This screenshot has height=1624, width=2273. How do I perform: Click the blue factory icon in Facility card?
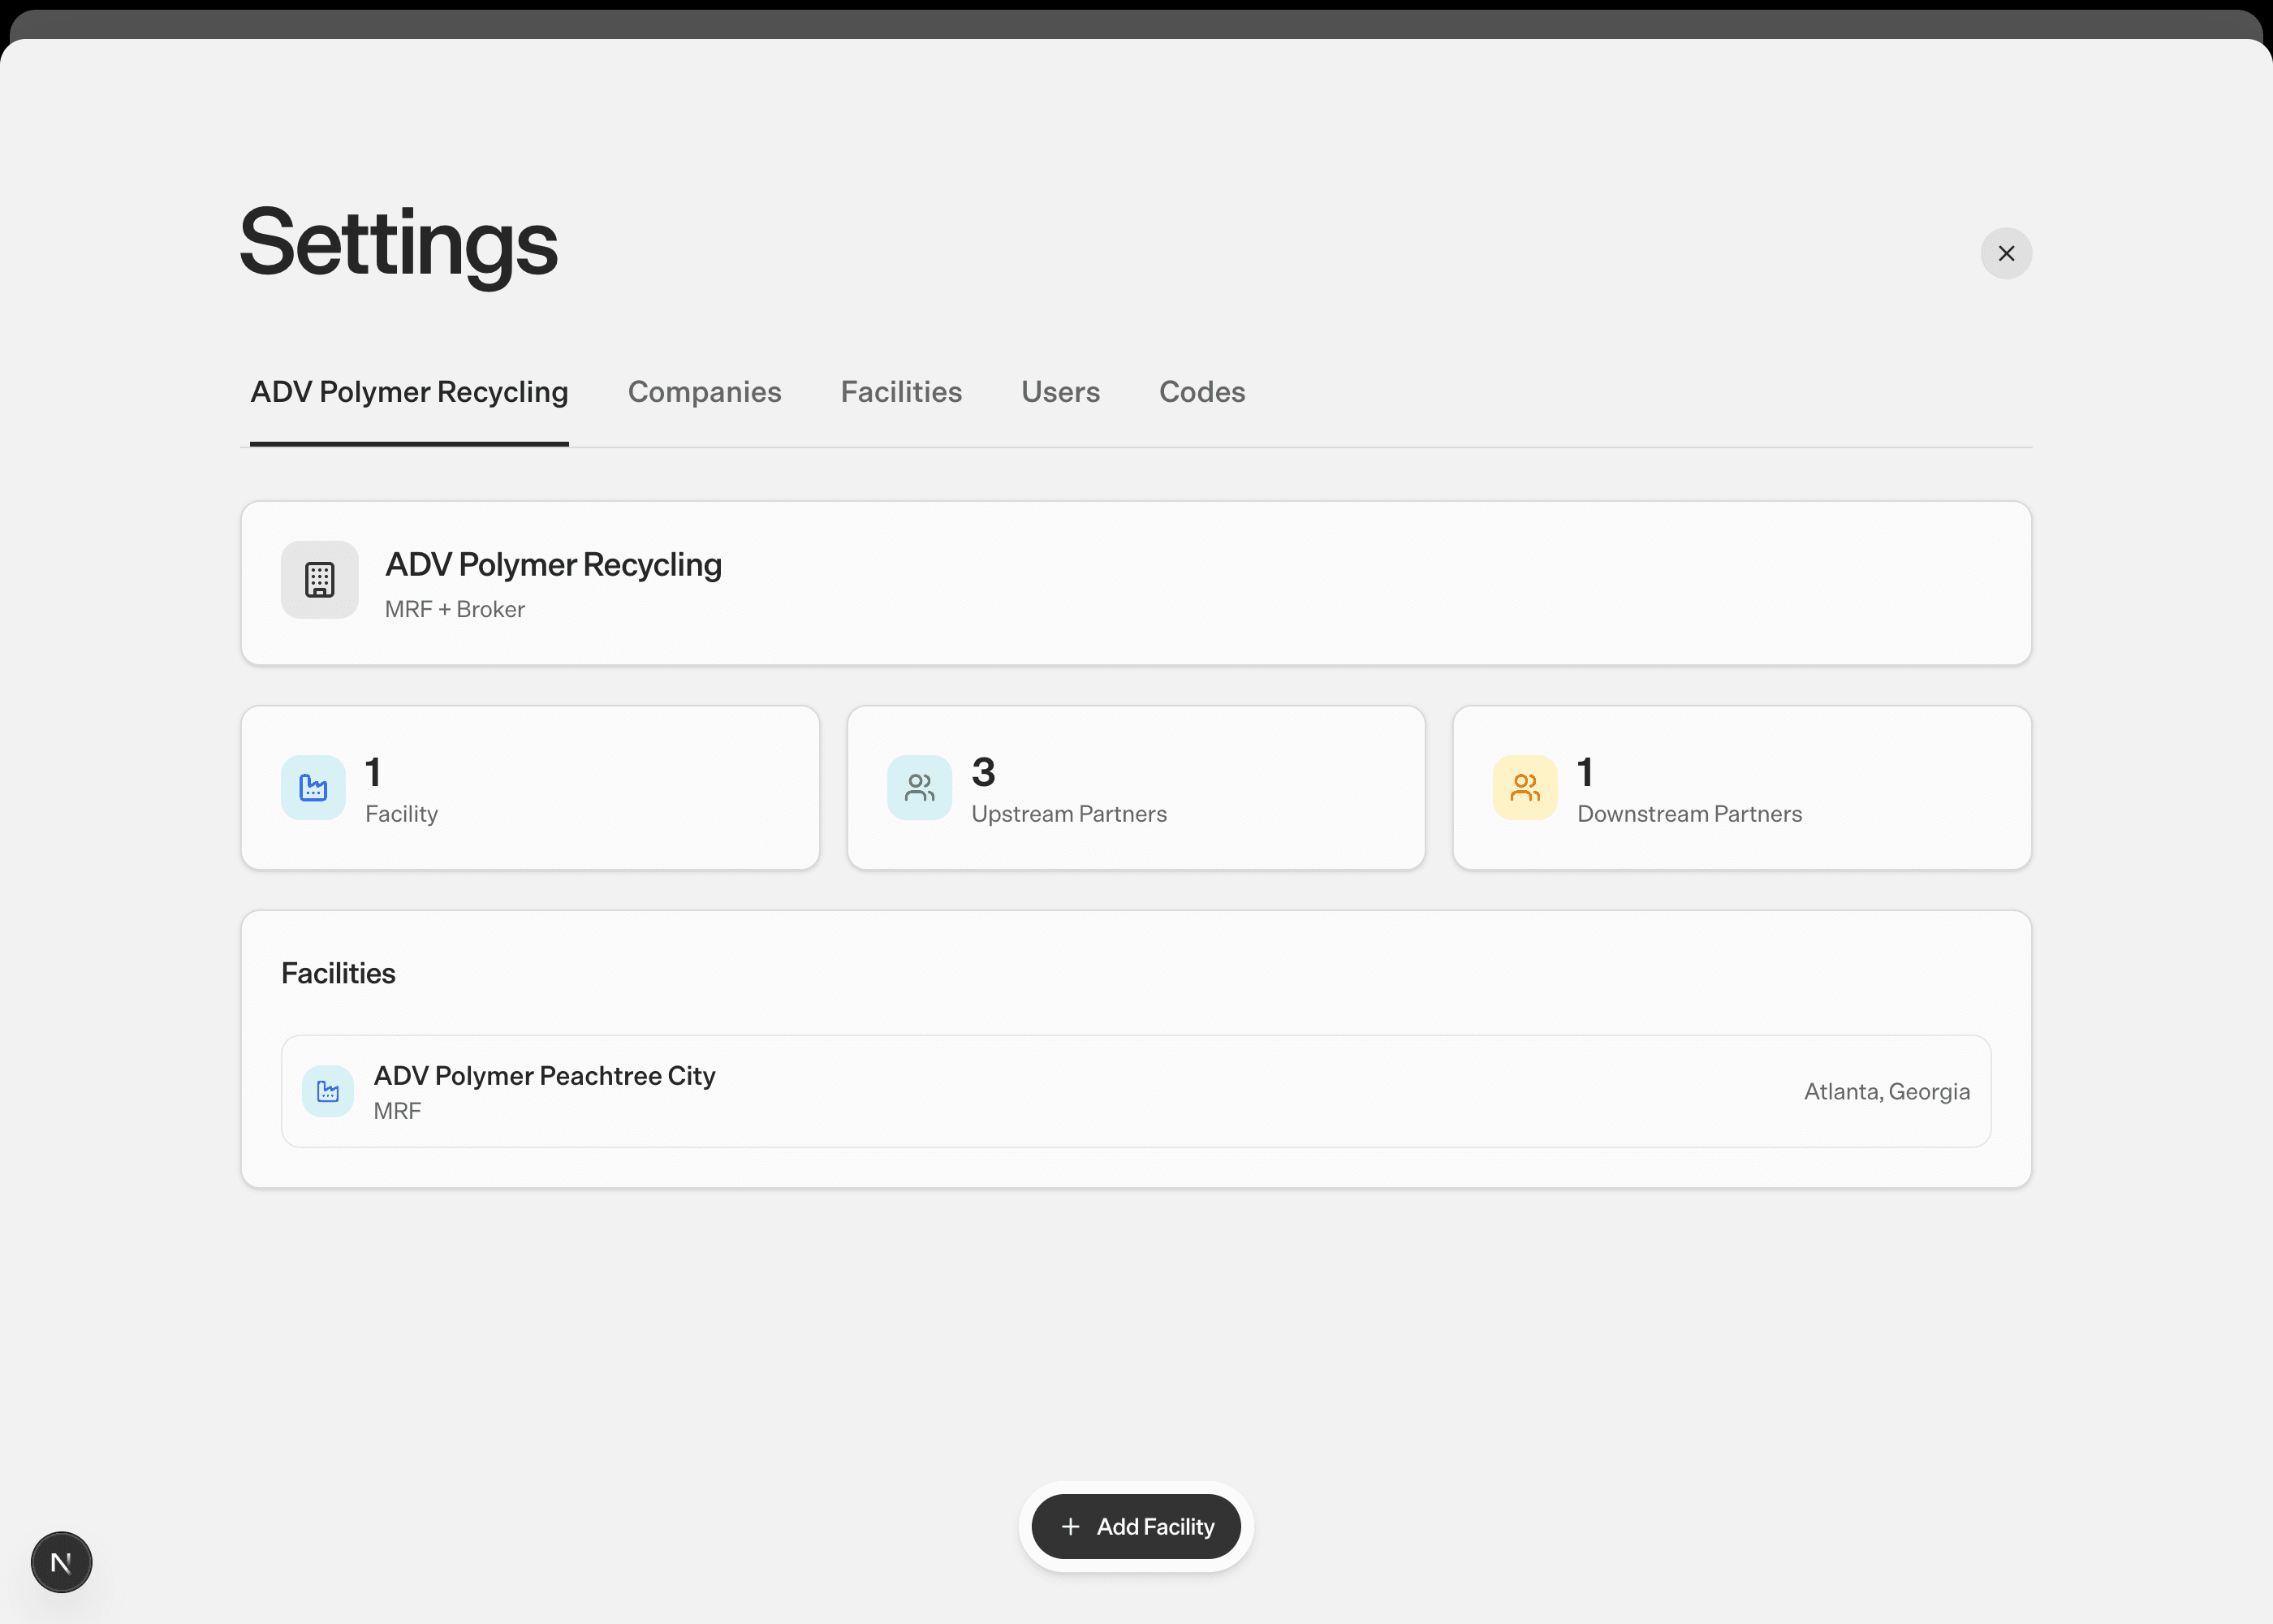coord(313,788)
